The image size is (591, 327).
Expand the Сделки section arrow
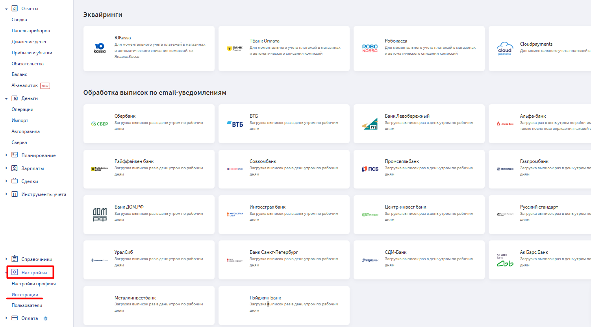(x=6, y=181)
